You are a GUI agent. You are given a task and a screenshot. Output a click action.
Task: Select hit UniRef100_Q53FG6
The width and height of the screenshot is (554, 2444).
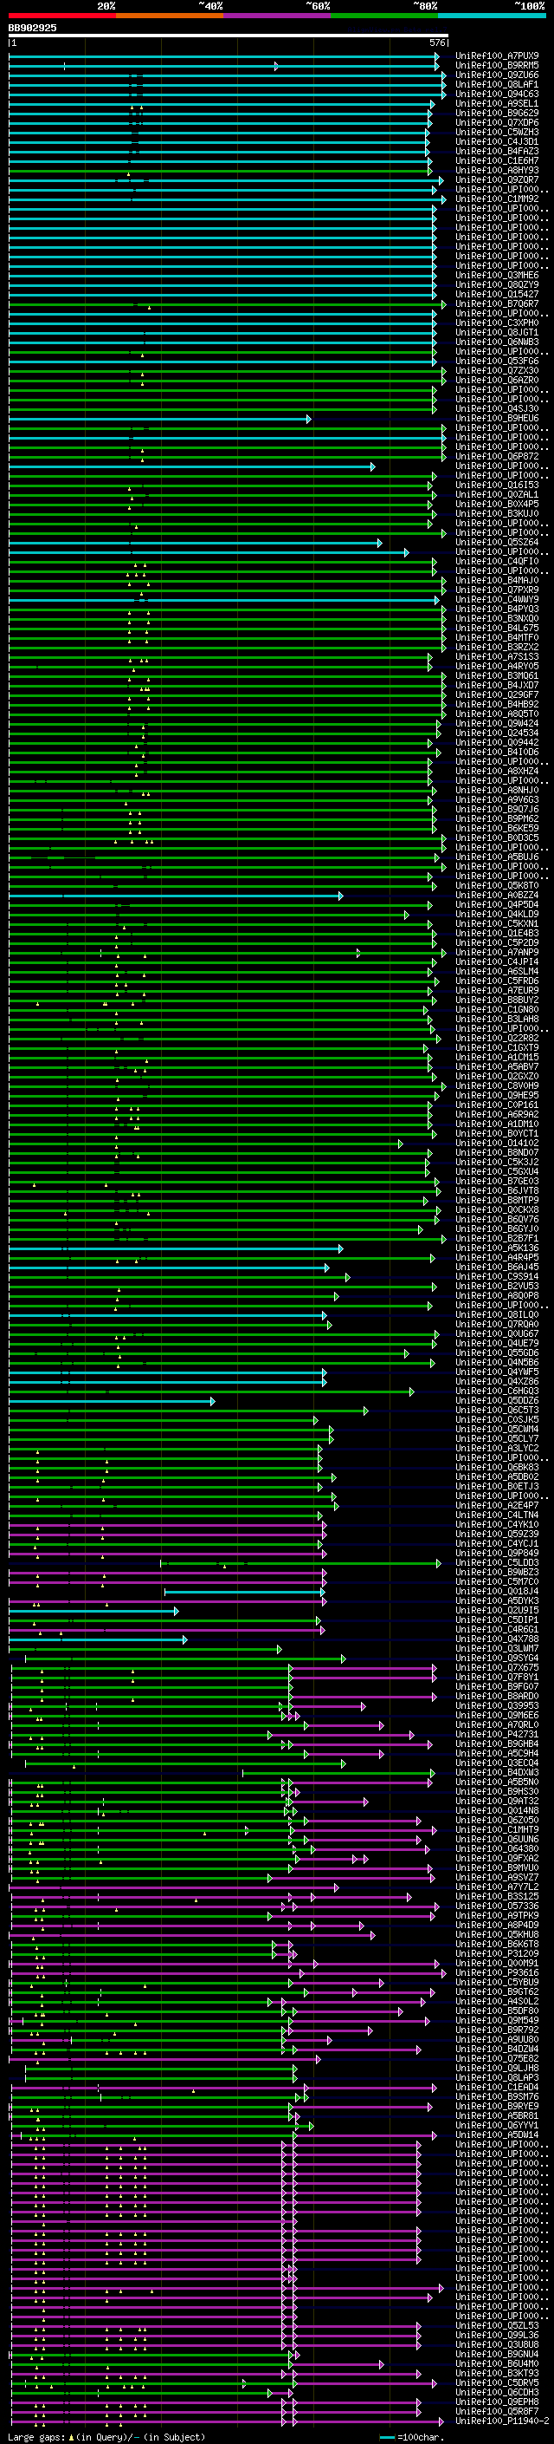(x=497, y=361)
